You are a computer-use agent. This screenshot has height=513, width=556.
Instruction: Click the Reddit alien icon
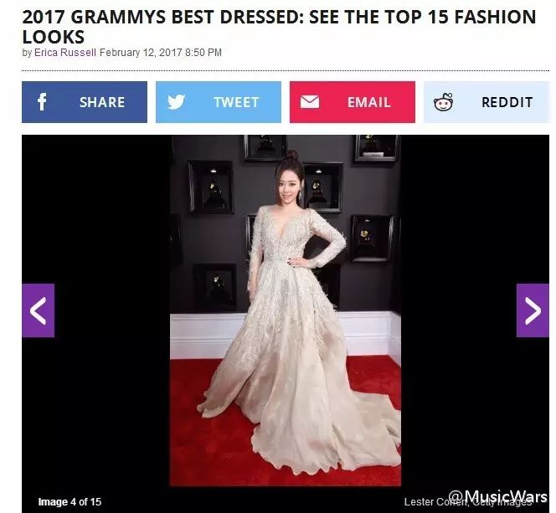point(444,102)
